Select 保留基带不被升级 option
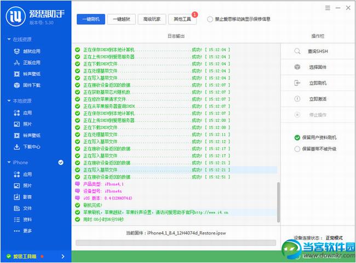 (x=297, y=148)
